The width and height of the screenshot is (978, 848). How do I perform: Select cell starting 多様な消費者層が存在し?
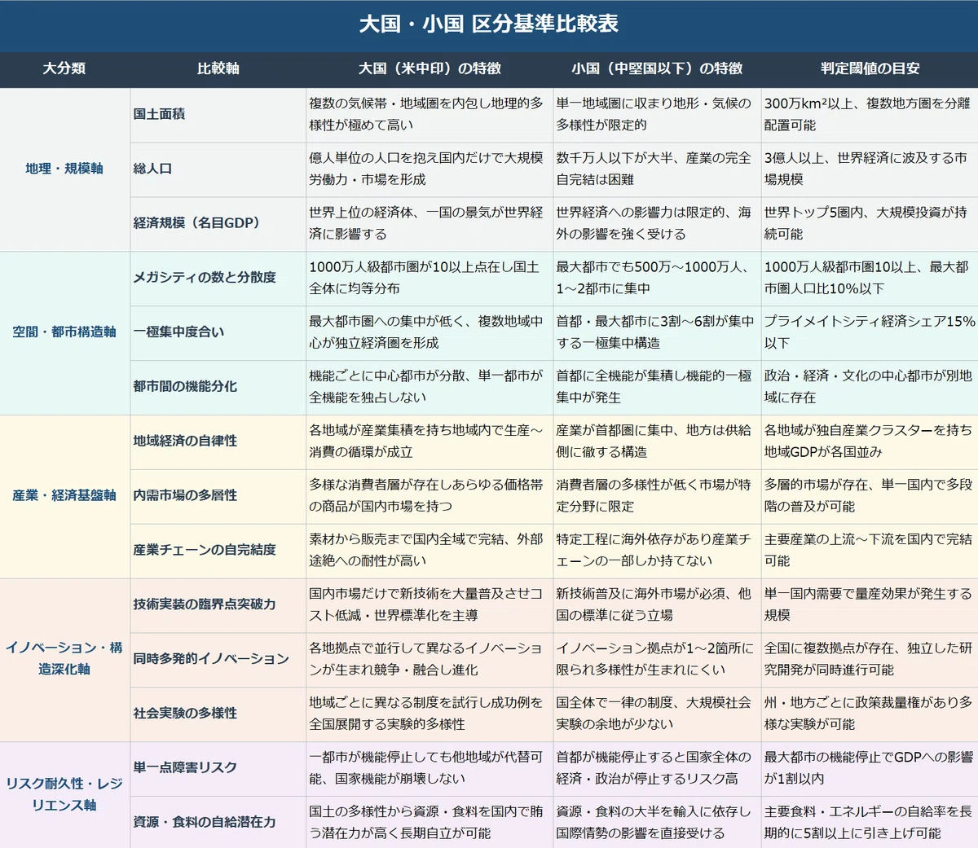[430, 497]
